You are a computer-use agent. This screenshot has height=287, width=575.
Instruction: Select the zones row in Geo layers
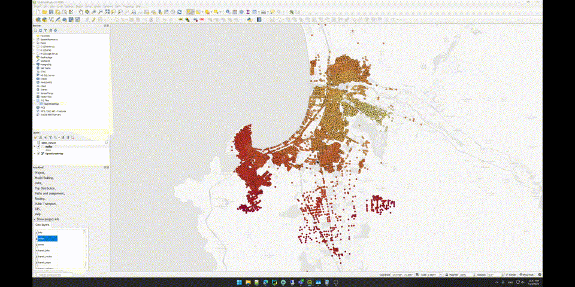47,245
